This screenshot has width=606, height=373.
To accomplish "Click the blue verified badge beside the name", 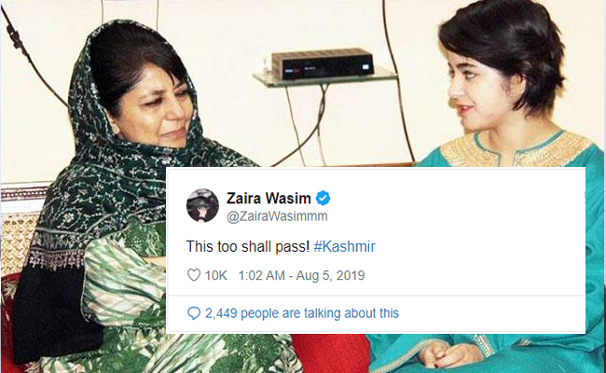I will 324,199.
